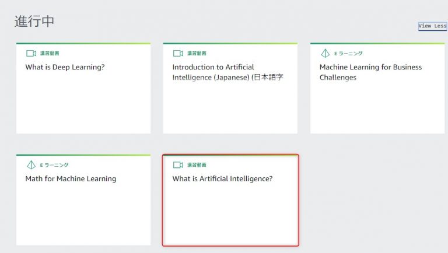Viewport: 448px width, 253px height.
Task: Open What is Artificial Intelligence? title
Action: coord(222,179)
